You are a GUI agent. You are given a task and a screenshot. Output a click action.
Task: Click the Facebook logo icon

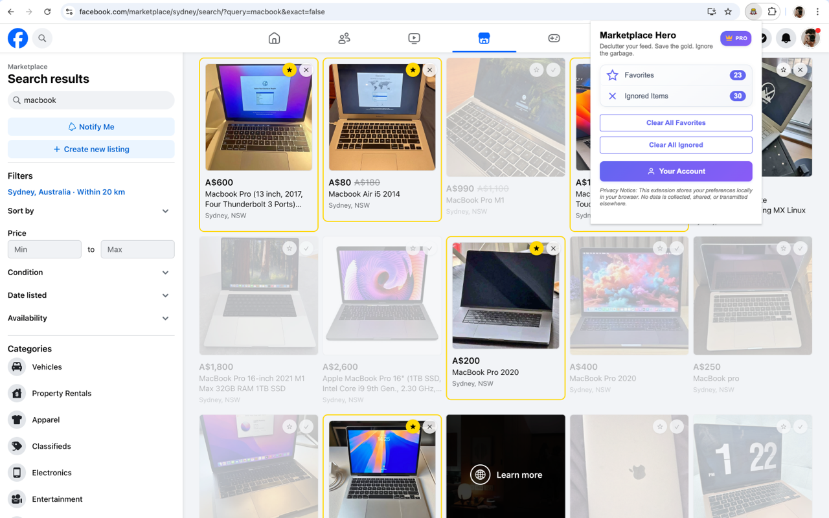tap(18, 38)
